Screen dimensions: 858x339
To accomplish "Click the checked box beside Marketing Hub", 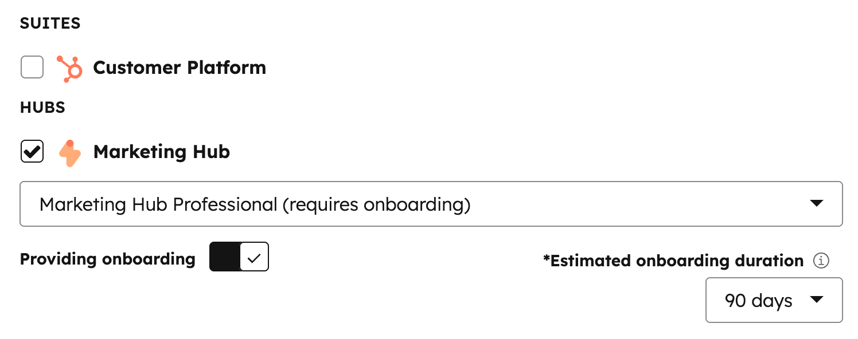I will pos(32,151).
